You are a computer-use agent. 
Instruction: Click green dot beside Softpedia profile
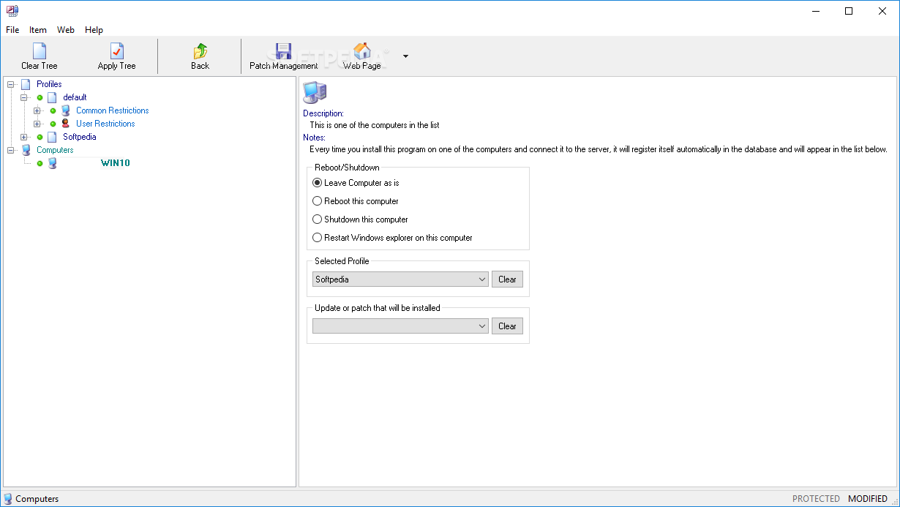pyautogui.click(x=40, y=137)
